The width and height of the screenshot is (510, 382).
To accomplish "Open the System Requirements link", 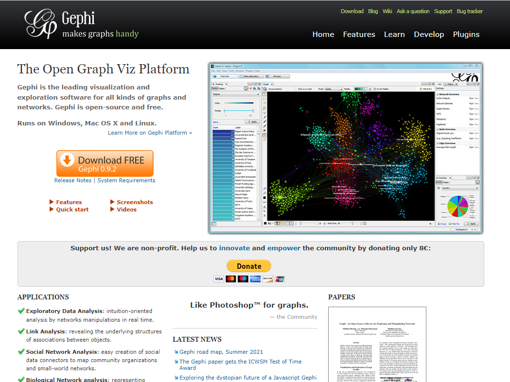I will [x=126, y=180].
